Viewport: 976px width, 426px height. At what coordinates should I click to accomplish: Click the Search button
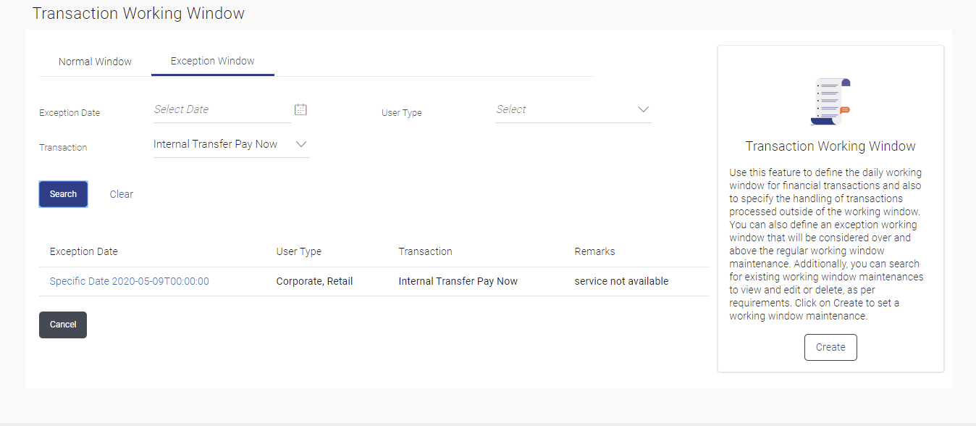pyautogui.click(x=63, y=194)
